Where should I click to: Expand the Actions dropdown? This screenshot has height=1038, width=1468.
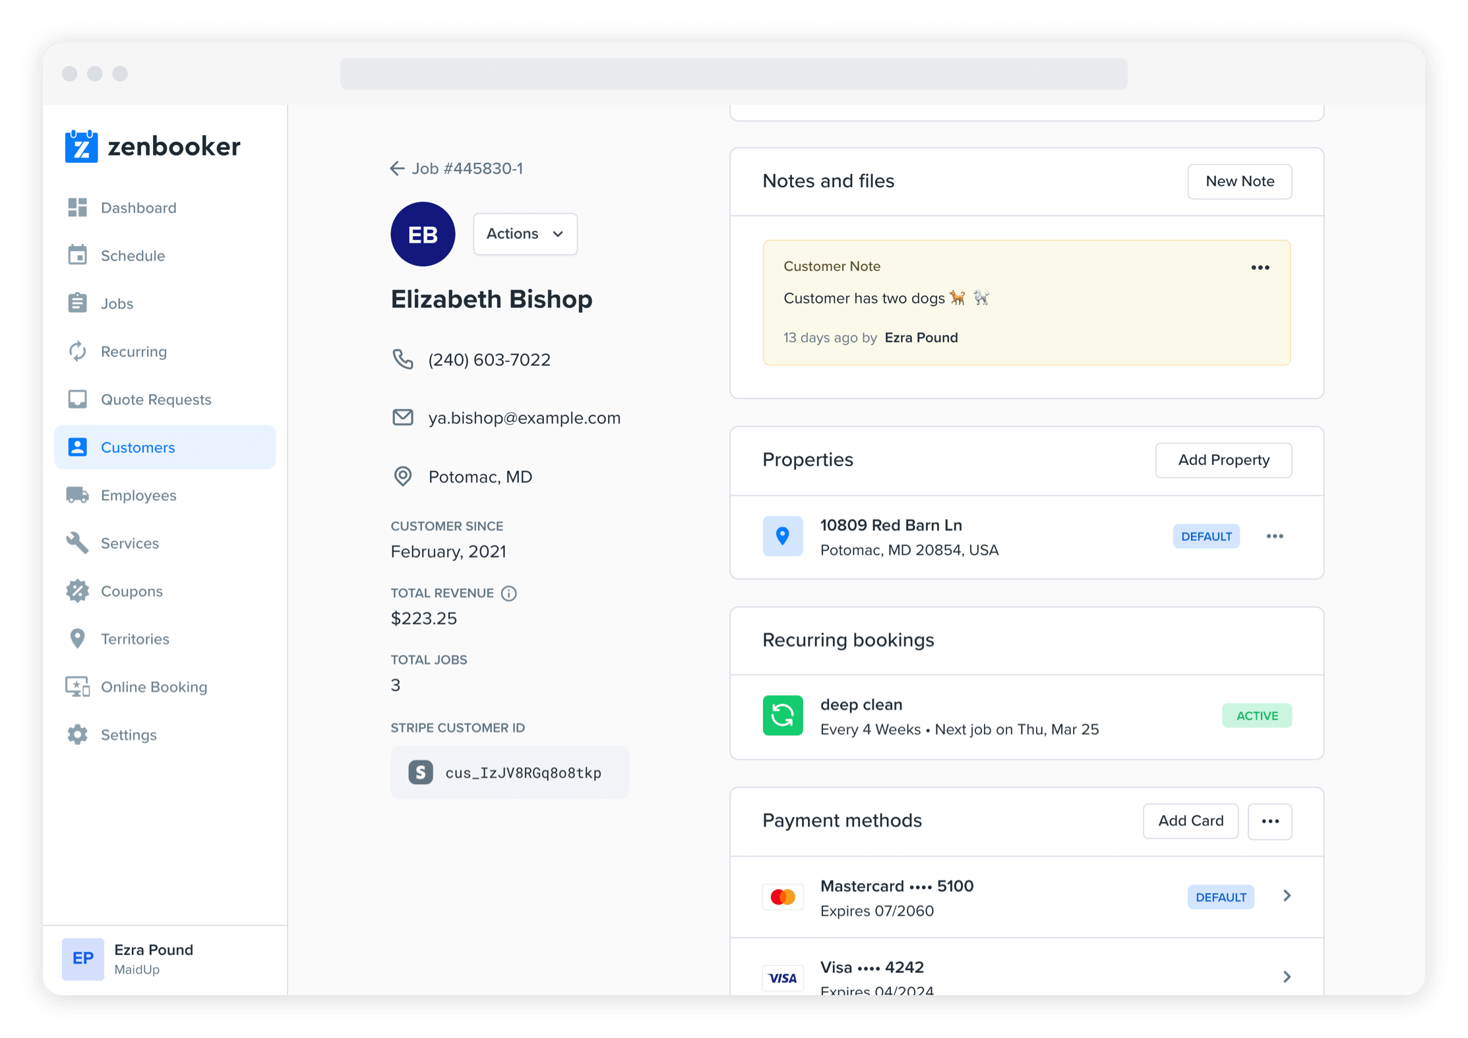coord(525,234)
